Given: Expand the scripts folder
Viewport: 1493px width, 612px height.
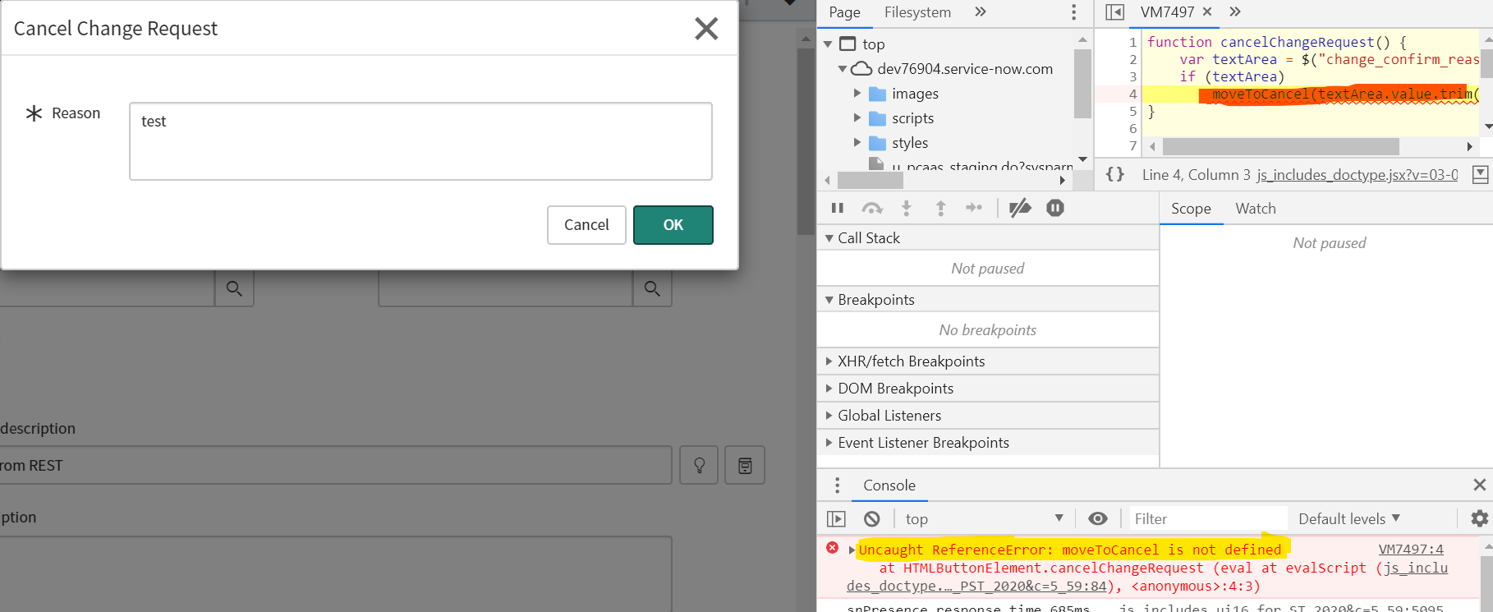Looking at the screenshot, I should tap(857, 118).
